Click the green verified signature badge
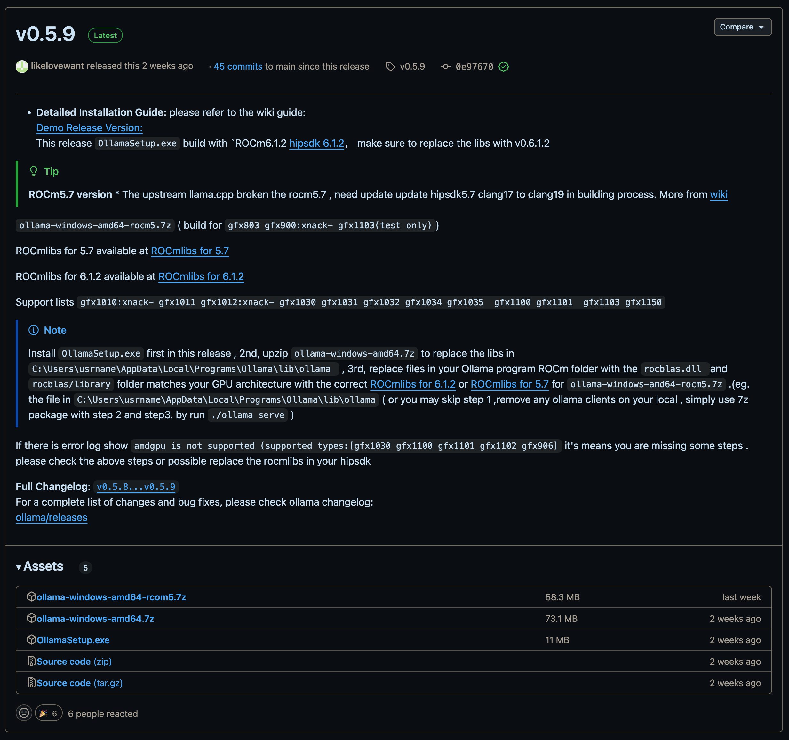The width and height of the screenshot is (789, 740). point(503,66)
